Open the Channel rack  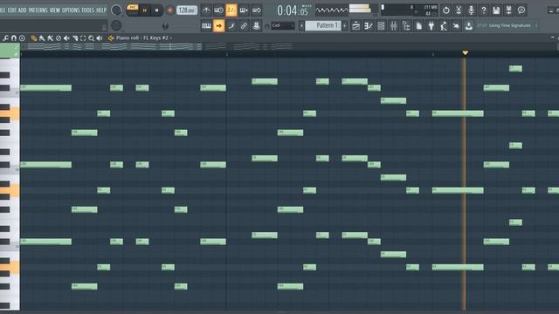click(x=381, y=25)
